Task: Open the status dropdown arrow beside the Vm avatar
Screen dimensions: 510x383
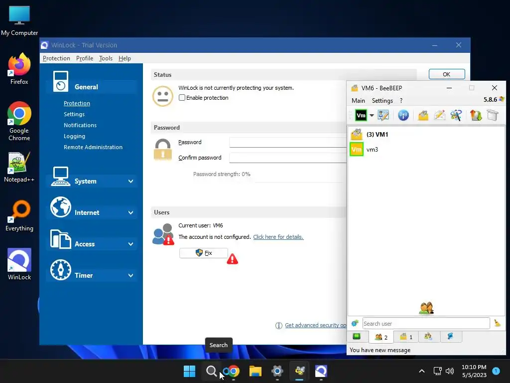Action: tap(372, 115)
